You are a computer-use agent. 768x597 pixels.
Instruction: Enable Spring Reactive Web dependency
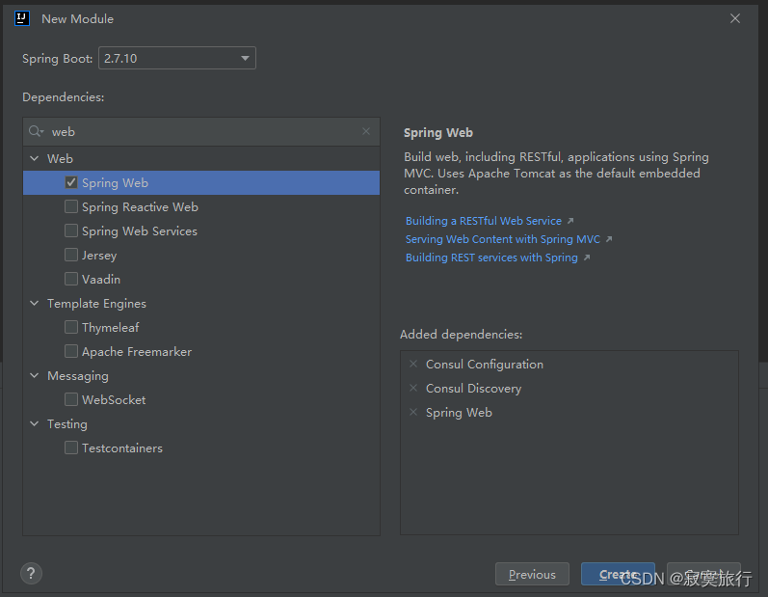pos(71,206)
